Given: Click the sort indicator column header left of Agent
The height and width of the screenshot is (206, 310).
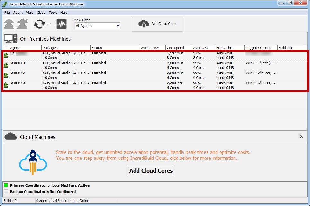Looking at the screenshot, I should tap(5, 47).
